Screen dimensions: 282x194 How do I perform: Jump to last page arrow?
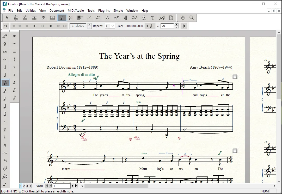(76, 186)
